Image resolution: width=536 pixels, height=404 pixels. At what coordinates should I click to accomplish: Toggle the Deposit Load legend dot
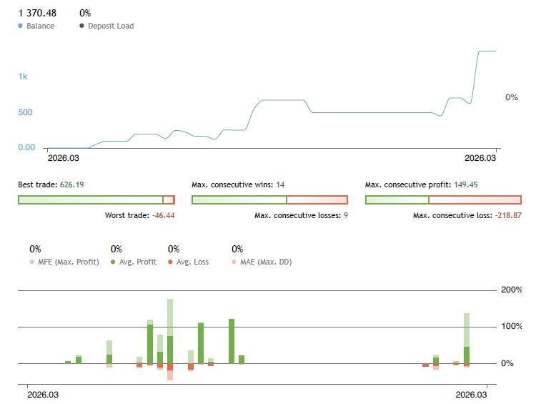tap(81, 26)
